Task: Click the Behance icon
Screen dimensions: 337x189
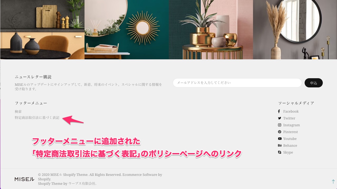Action: pyautogui.click(x=280, y=145)
